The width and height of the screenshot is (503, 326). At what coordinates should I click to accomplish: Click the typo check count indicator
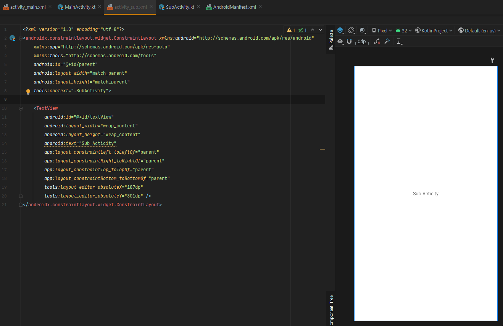303,30
